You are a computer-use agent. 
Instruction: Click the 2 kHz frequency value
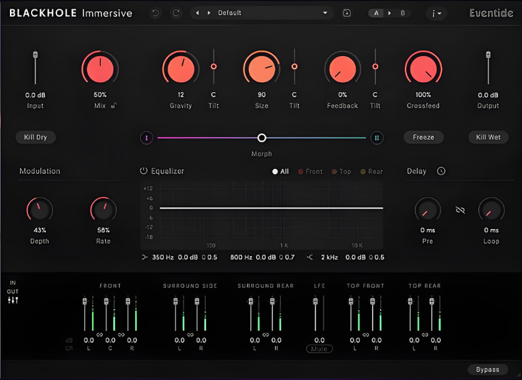point(329,257)
